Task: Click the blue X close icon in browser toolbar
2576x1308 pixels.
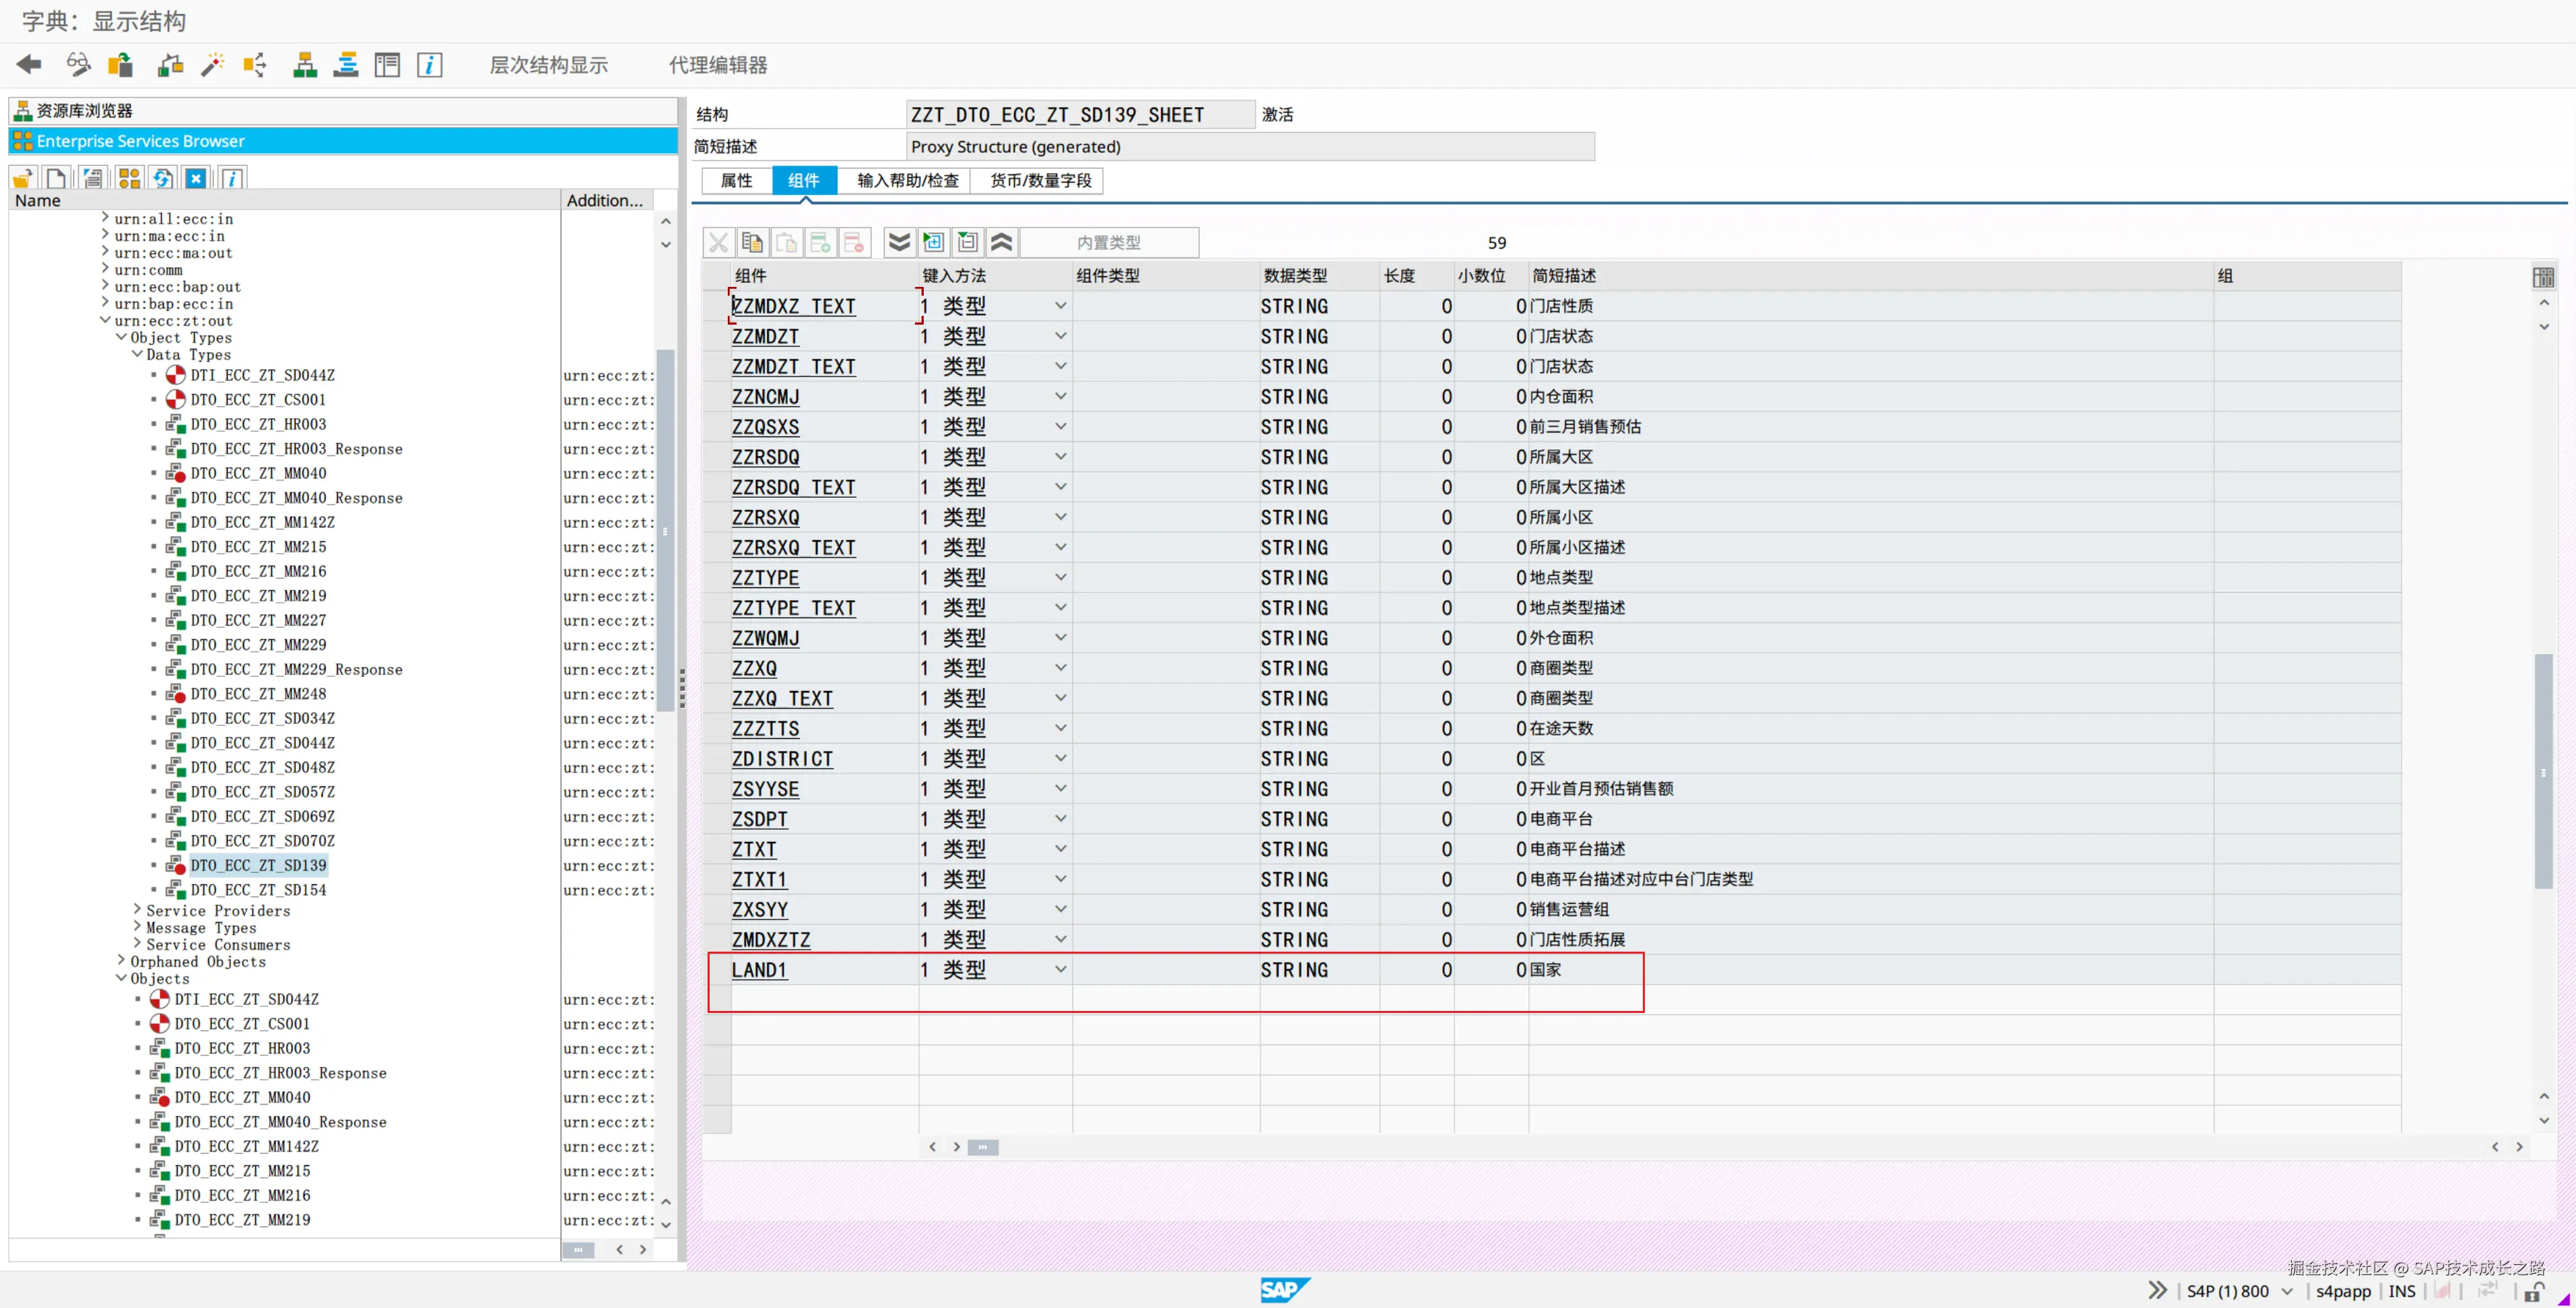Action: pyautogui.click(x=196, y=179)
